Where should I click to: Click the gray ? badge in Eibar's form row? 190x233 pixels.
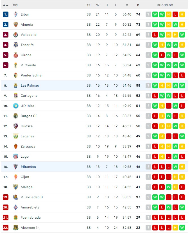[148, 14]
